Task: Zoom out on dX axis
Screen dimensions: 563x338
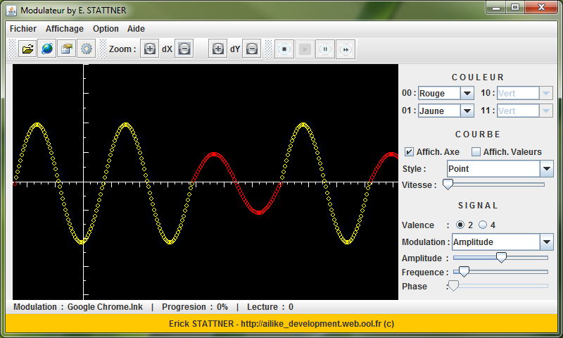Action: [184, 49]
